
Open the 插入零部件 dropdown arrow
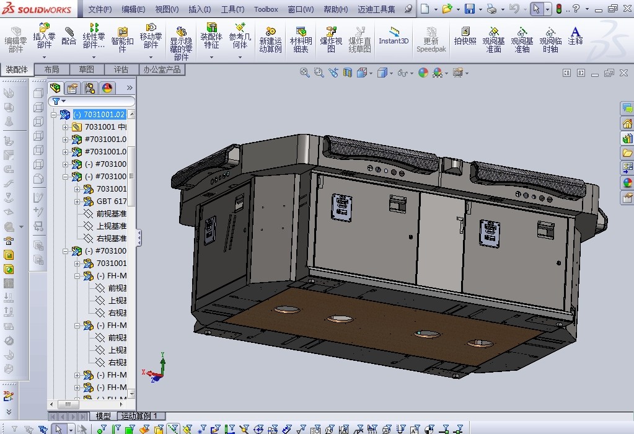click(44, 57)
